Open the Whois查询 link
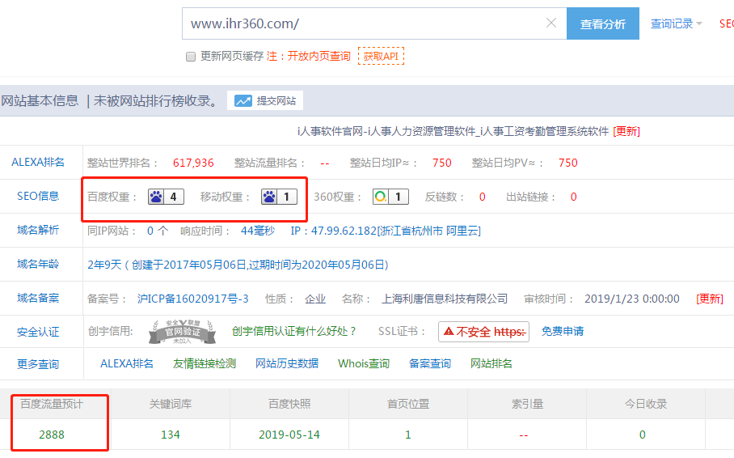Image resolution: width=734 pixels, height=458 pixels. 364,364
